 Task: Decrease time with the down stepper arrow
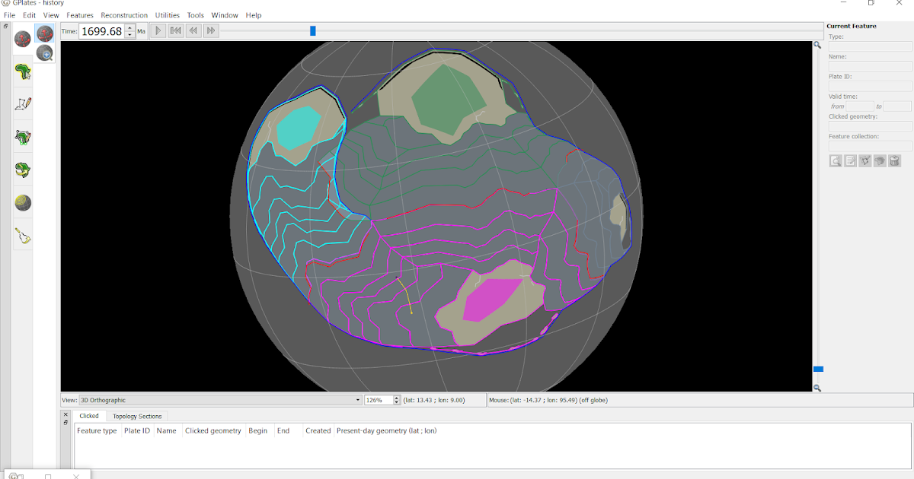pos(130,35)
